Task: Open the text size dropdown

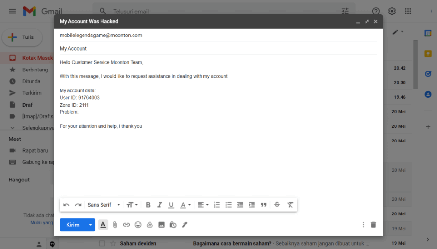Action: click(x=132, y=205)
